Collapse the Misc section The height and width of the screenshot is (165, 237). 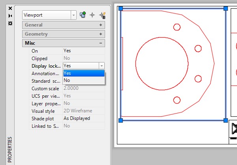click(101, 43)
